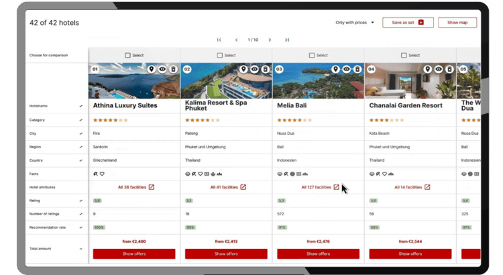
Task: Click the Chanalai Garden Resort name
Action: click(x=406, y=105)
